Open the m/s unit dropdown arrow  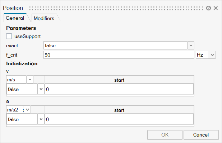30,80
